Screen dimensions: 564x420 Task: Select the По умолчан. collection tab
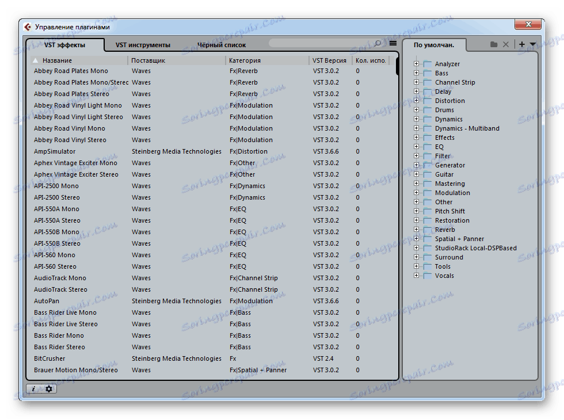point(434,45)
